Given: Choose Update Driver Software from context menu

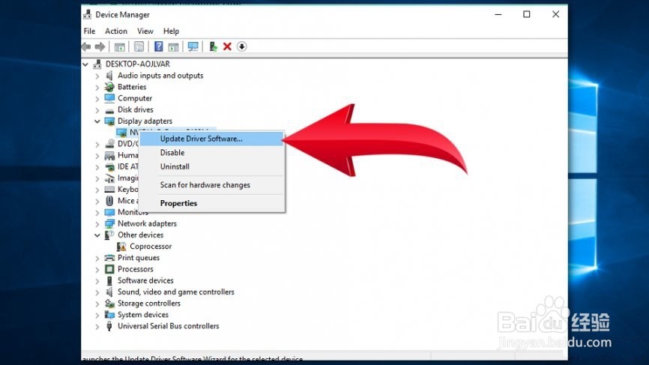Looking at the screenshot, I should 212,139.
